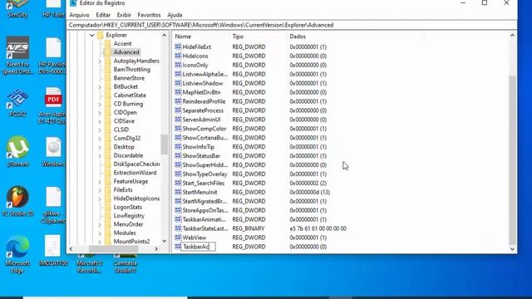532x299 pixels.
Task: Select the ShowTypeOverlay value name
Action: pyautogui.click(x=204, y=174)
